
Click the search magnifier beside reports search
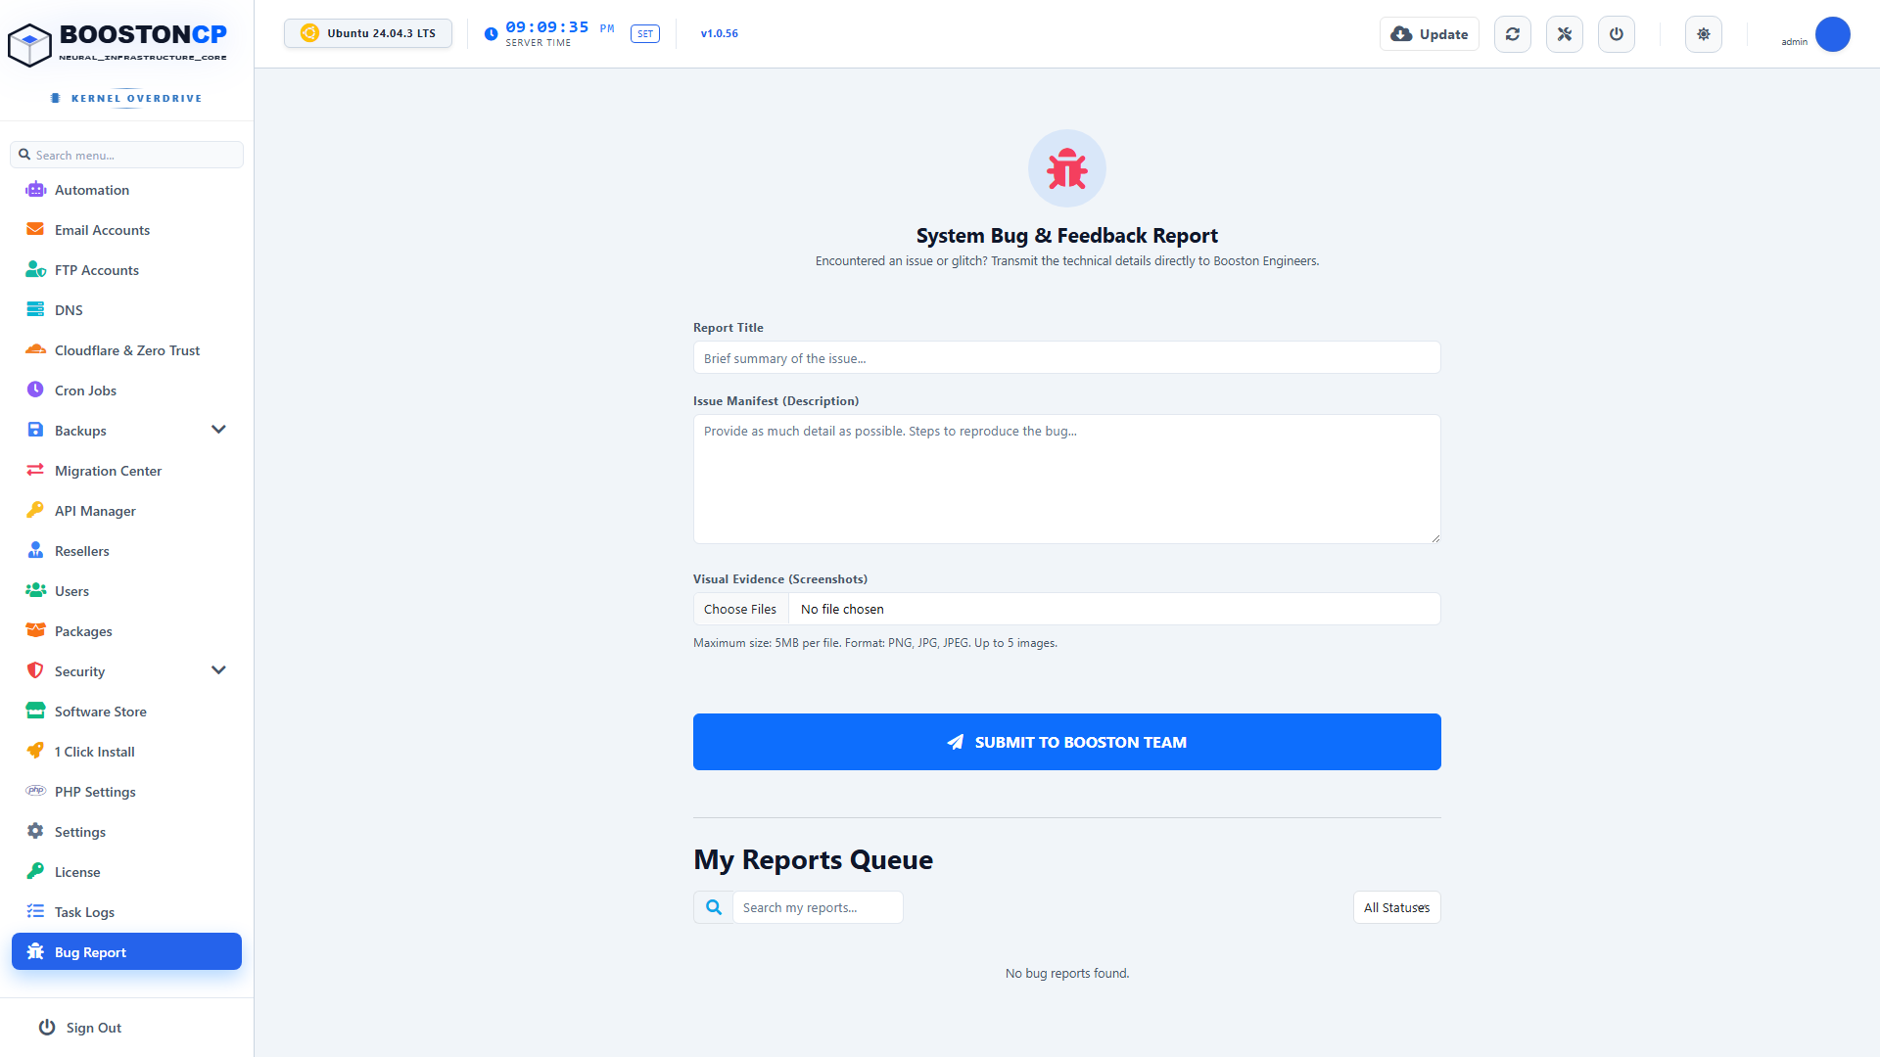coord(714,907)
